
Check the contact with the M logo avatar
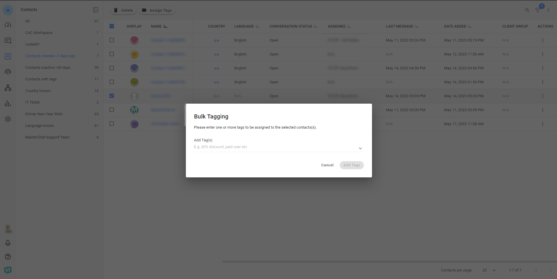112,110
